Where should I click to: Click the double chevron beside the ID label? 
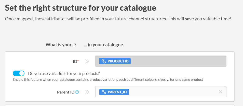87,61
